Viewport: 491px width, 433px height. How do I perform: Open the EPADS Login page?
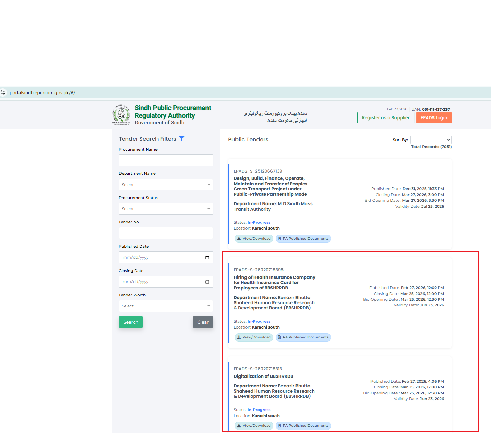point(434,118)
